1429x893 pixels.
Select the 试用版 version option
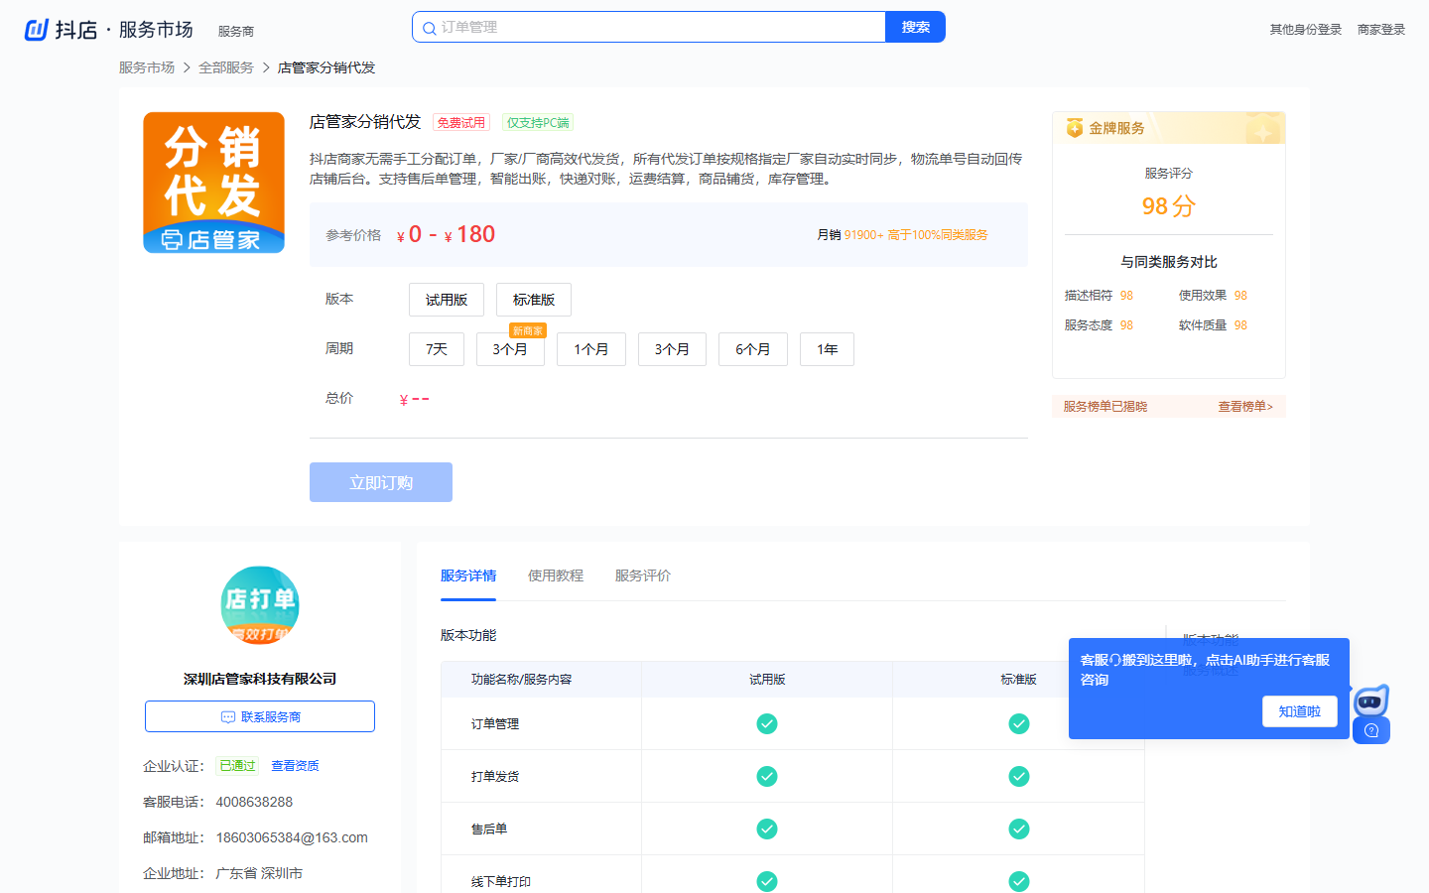point(447,300)
